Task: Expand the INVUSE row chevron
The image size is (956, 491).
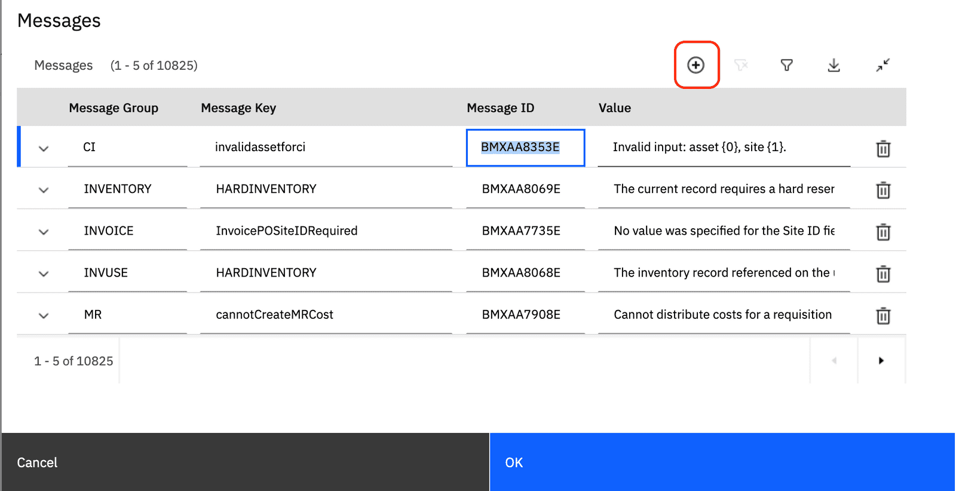Action: click(x=44, y=274)
